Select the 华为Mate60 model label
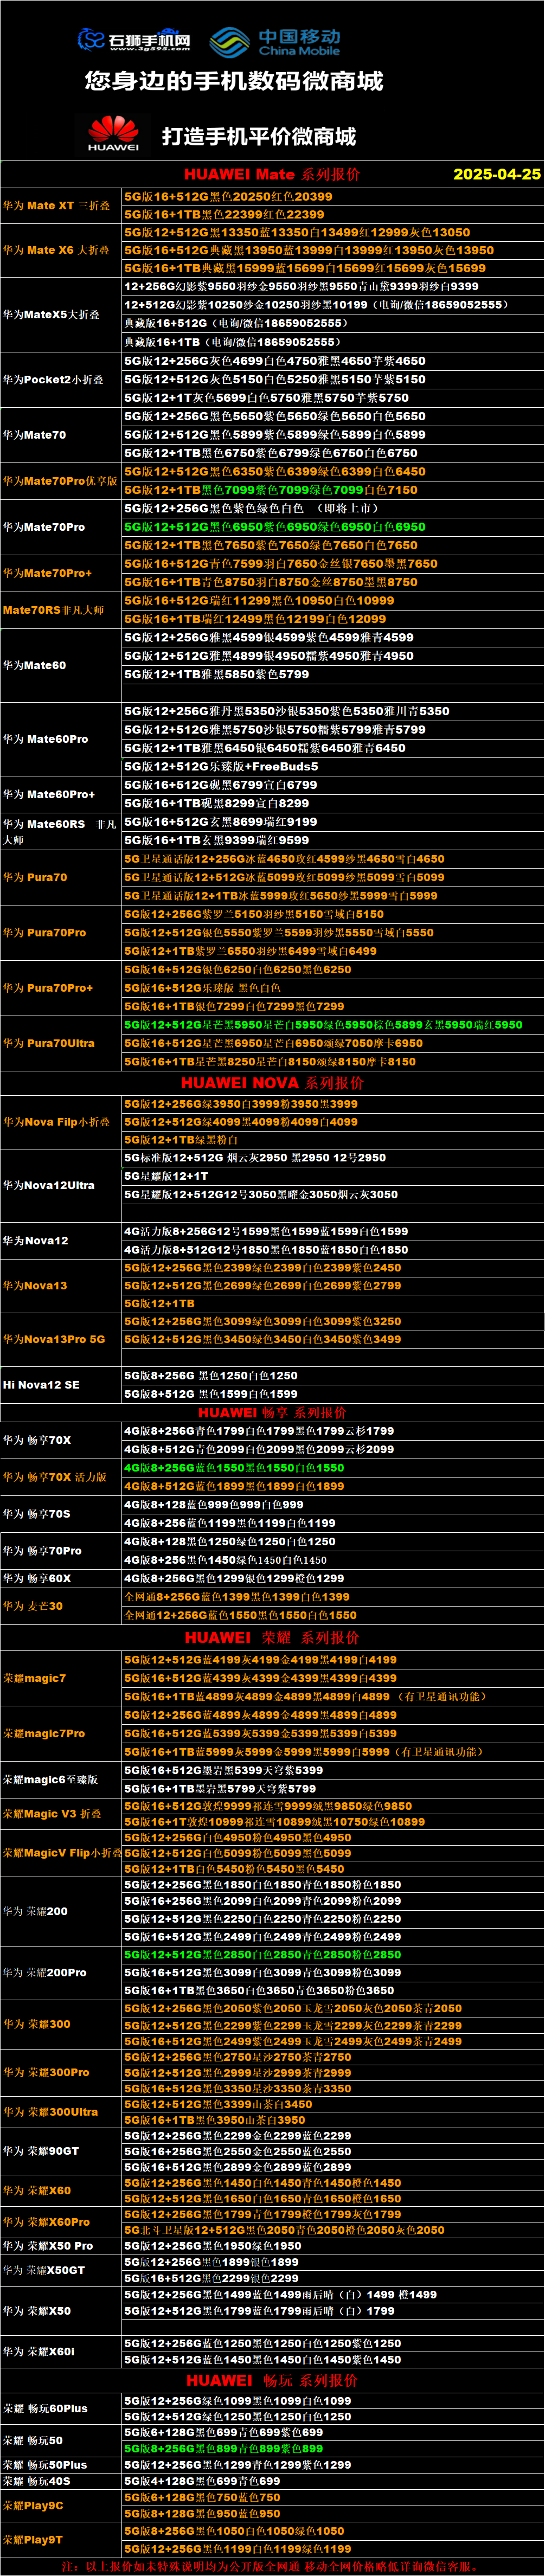This screenshot has width=545, height=2576. click(35, 665)
